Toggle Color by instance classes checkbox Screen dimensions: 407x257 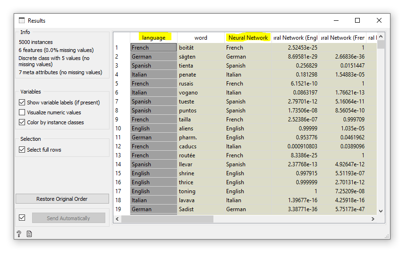point(22,122)
